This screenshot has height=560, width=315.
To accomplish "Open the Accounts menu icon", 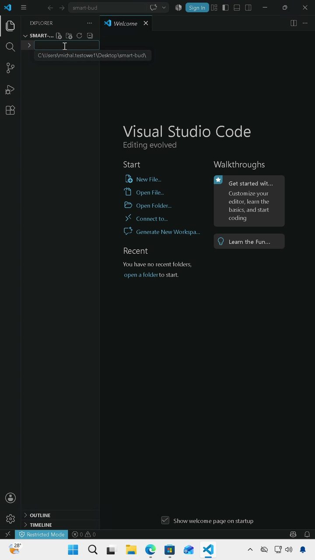I will coord(10,498).
